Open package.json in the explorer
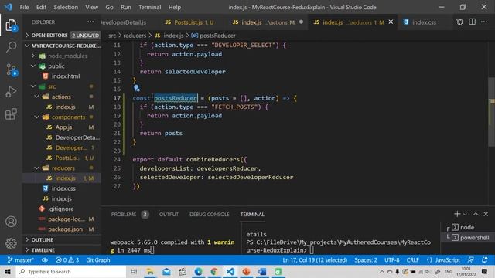Screen dimensions: 495x278 tap(62, 229)
